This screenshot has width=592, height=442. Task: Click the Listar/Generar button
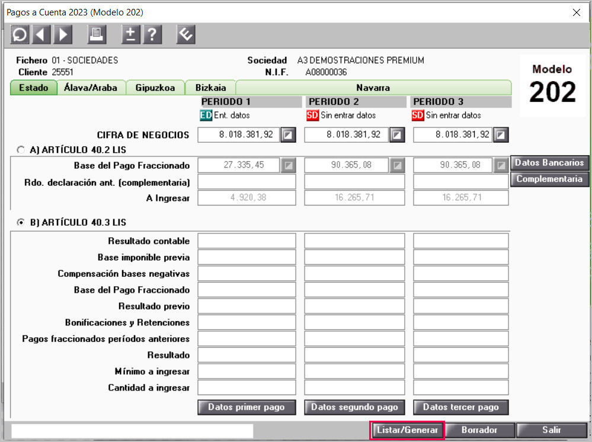407,430
